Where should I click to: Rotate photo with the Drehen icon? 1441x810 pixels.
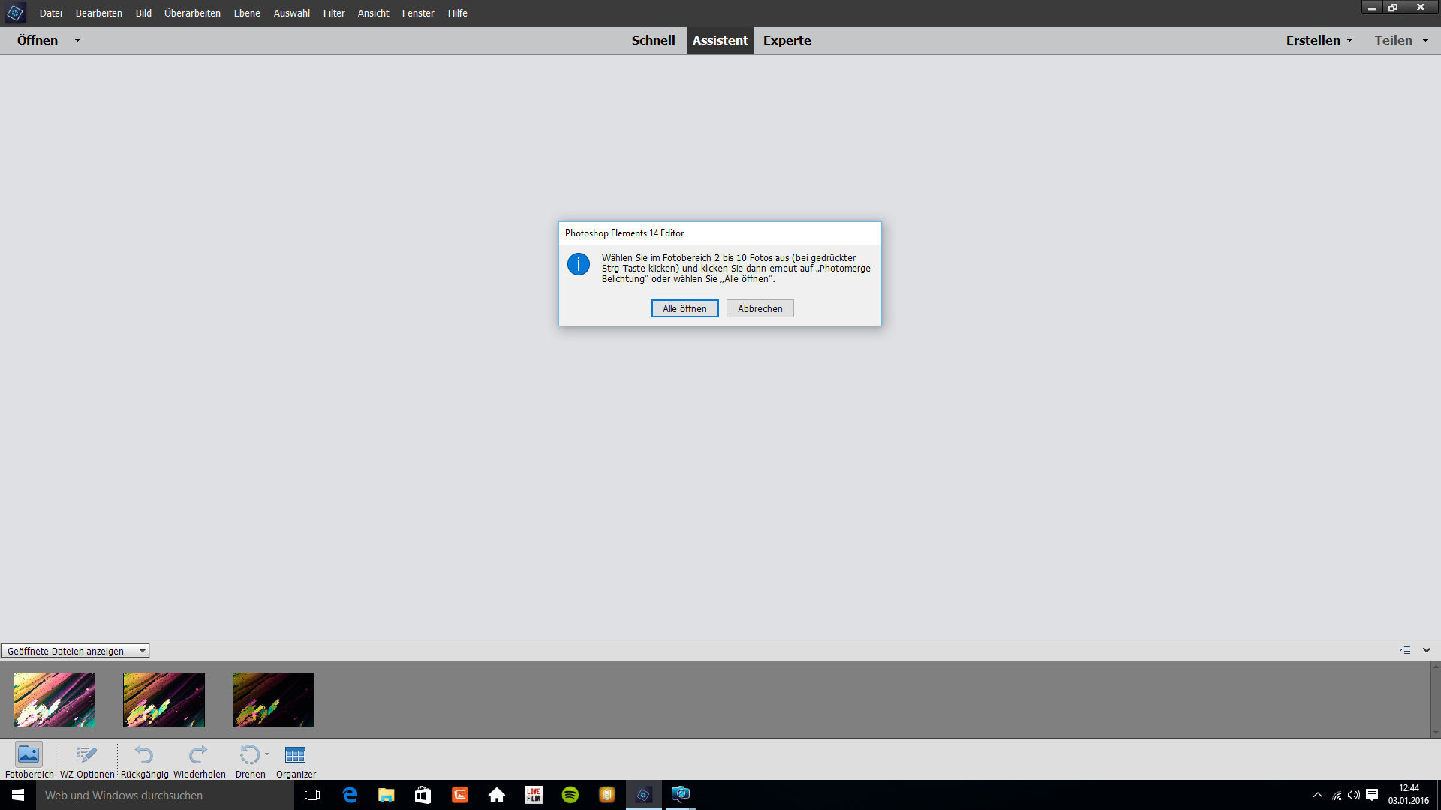249,754
